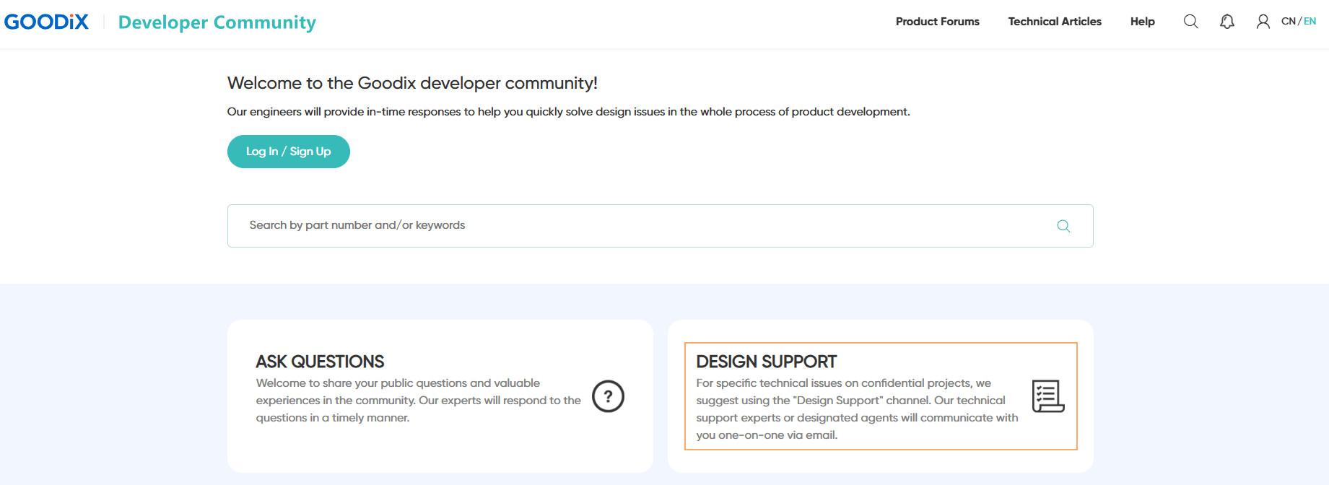
Task: Switch language to CN
Action: click(1289, 21)
